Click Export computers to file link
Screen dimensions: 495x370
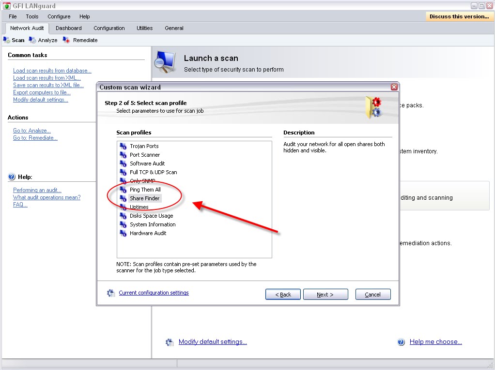(x=42, y=92)
